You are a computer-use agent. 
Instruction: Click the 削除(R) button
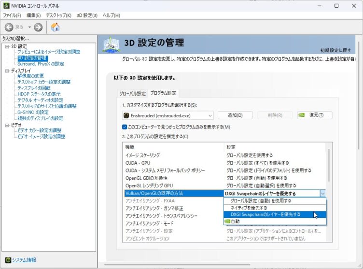click(x=275, y=115)
